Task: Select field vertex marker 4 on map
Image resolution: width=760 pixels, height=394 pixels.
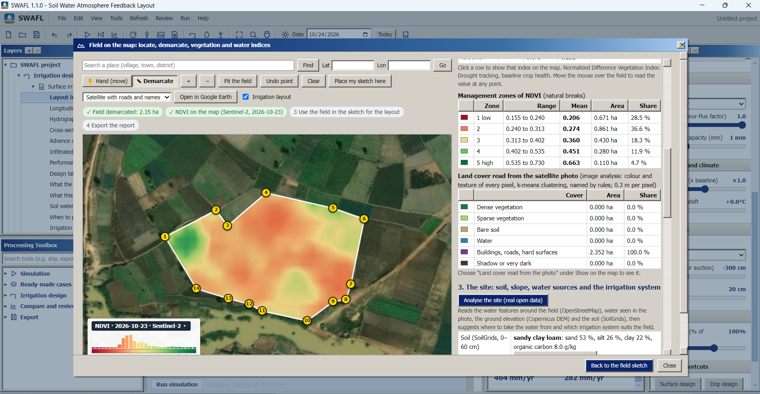Action: coord(266,193)
